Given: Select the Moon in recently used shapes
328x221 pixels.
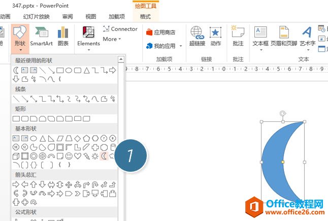Looking at the screenshot, I should pyautogui.click(x=16, y=70).
